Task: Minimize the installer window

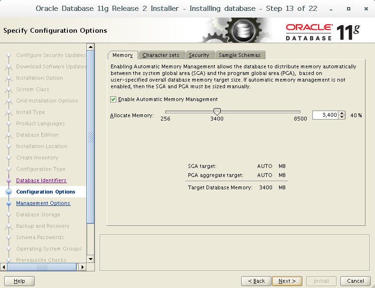Action: [x=331, y=9]
